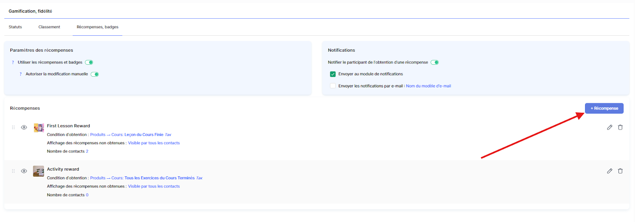
Task: Open the Classement tab
Action: [x=49, y=27]
